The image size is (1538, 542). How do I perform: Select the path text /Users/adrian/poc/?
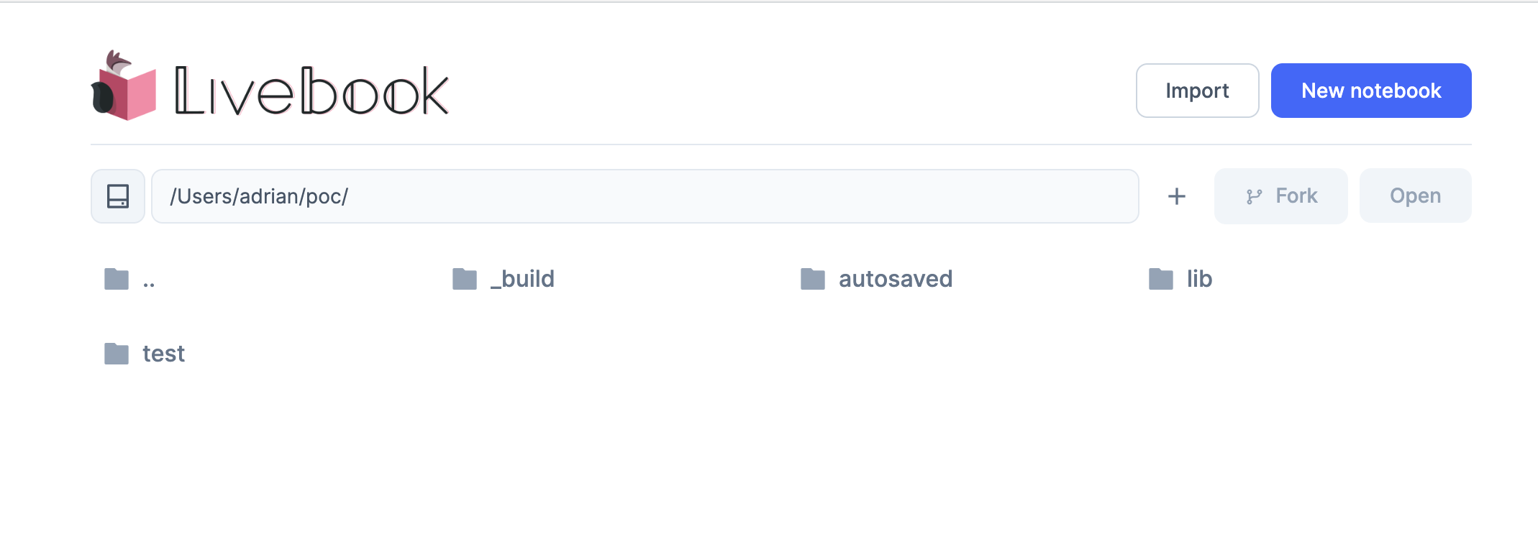[260, 196]
